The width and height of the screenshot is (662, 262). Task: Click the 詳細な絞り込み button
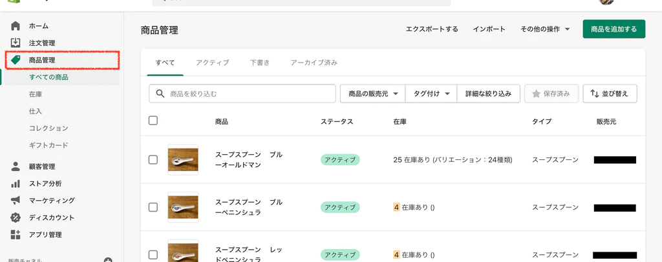click(x=489, y=94)
